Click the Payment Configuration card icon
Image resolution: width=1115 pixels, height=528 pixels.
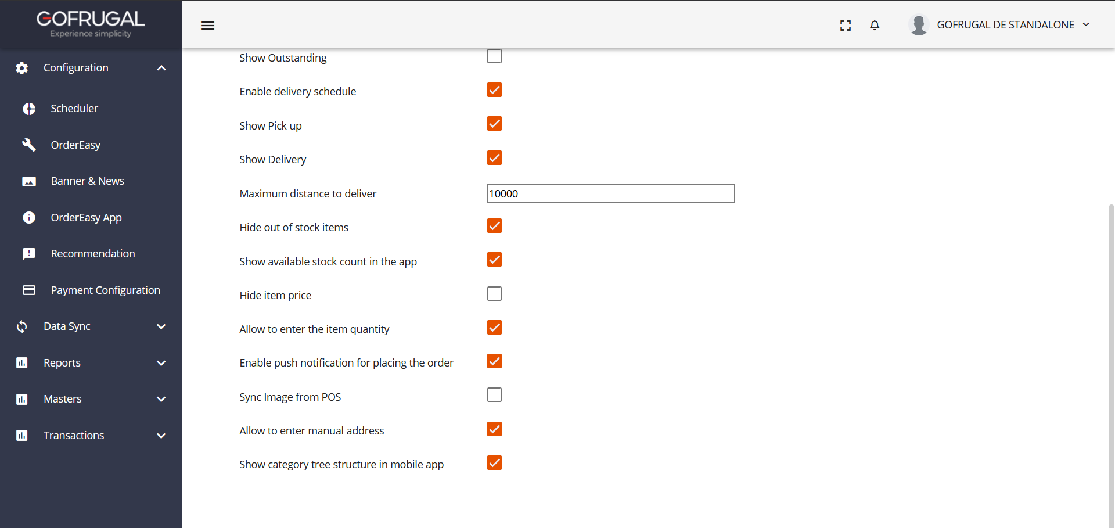point(29,290)
